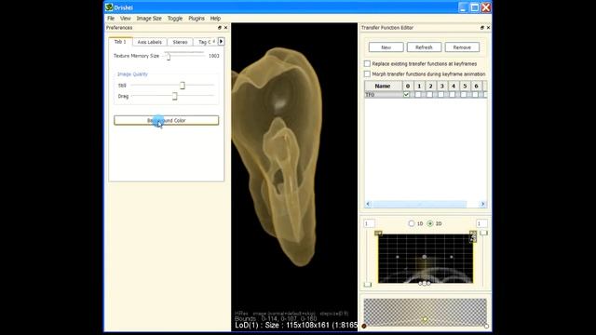Adjust the Texture Memory Size slider handle
This screenshot has width=596, height=335.
pos(168,56)
